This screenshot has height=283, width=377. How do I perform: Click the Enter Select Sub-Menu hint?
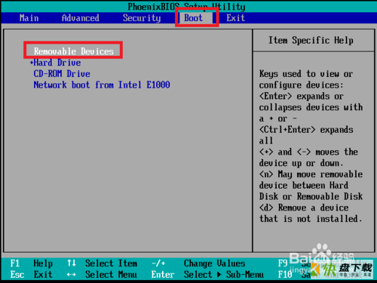(207, 275)
